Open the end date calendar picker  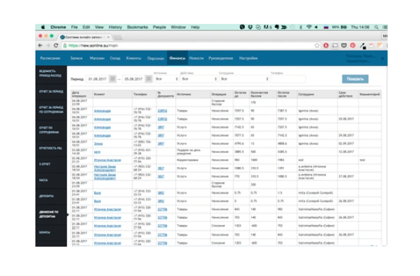pyautogui.click(x=149, y=79)
